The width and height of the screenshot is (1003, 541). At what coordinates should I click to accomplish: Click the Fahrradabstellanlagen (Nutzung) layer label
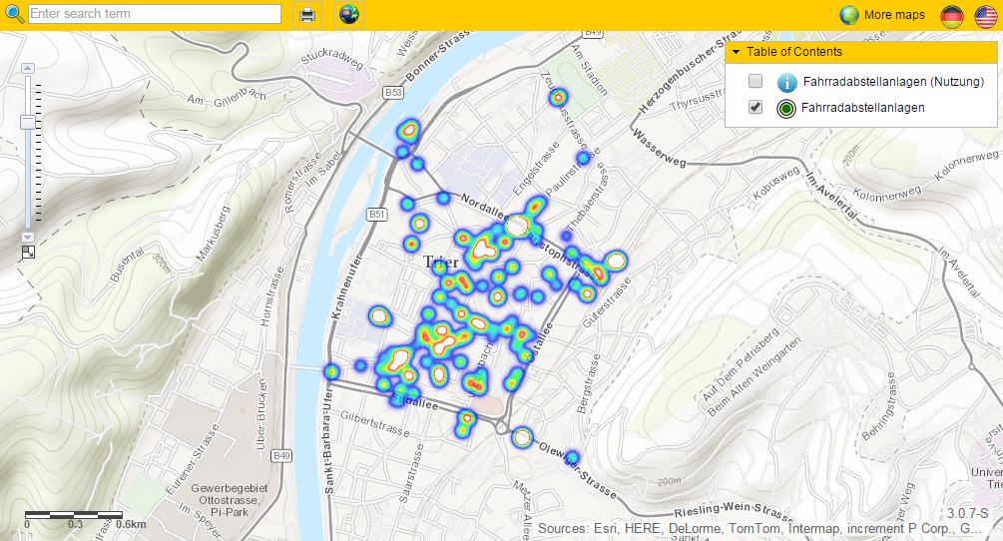(x=893, y=82)
